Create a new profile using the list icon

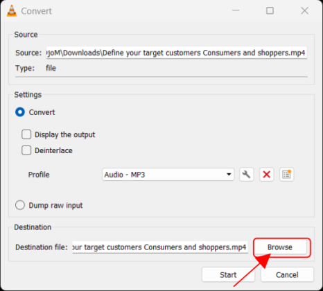pyautogui.click(x=287, y=175)
